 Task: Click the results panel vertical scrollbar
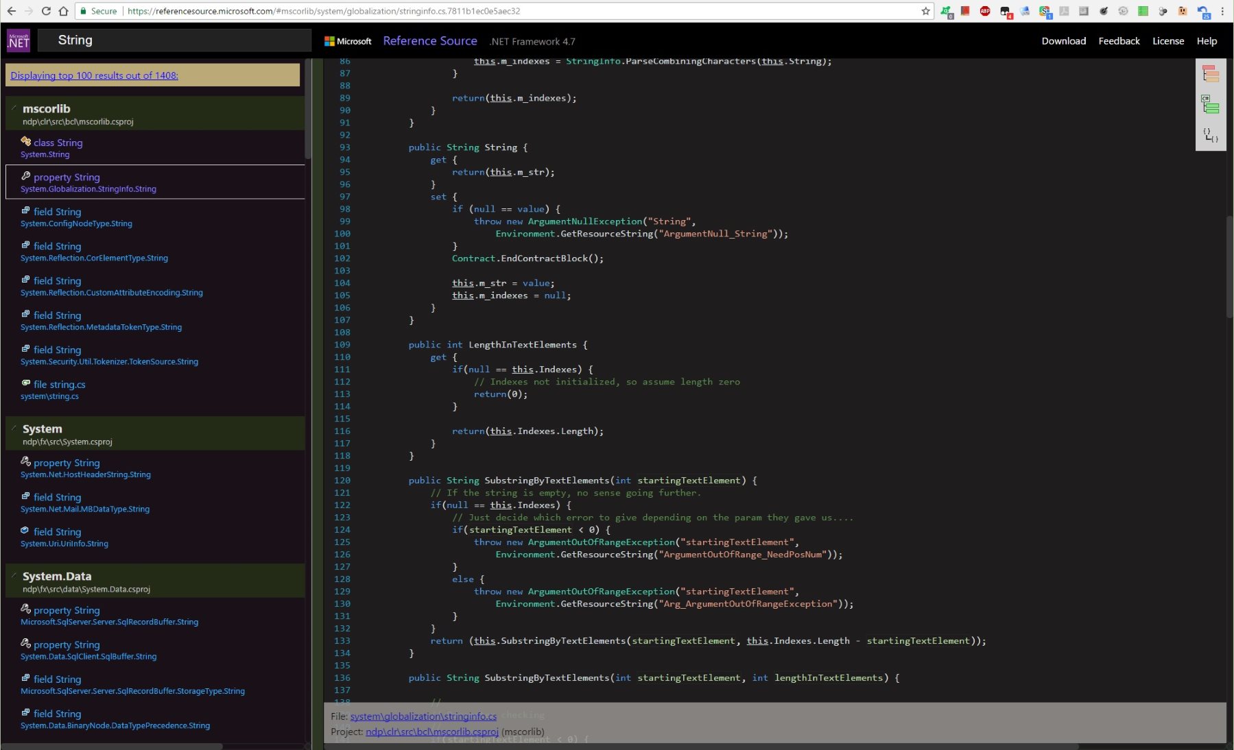coord(309,110)
